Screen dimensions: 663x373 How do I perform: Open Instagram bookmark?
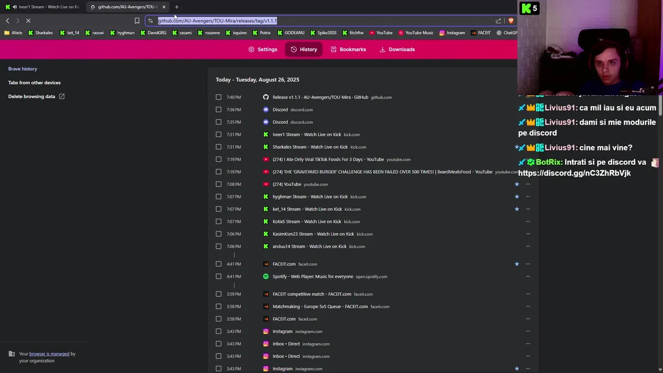coord(452,33)
